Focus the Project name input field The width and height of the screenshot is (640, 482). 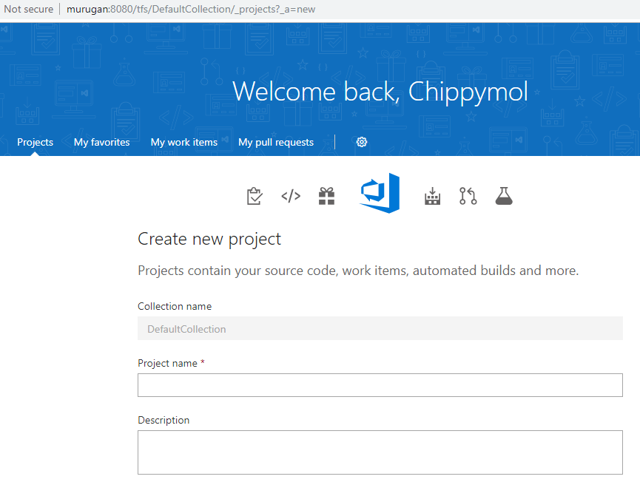[380, 385]
